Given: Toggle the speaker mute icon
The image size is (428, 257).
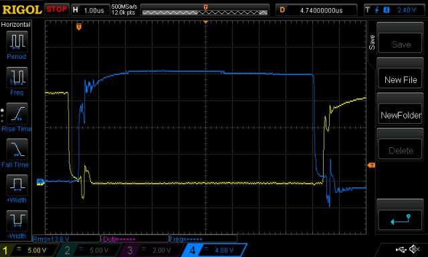Looking at the screenshot, I should pos(415,249).
